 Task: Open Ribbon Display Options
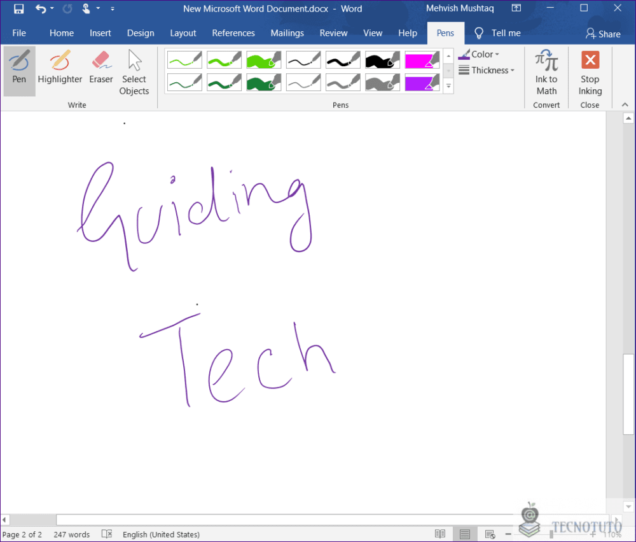516,8
